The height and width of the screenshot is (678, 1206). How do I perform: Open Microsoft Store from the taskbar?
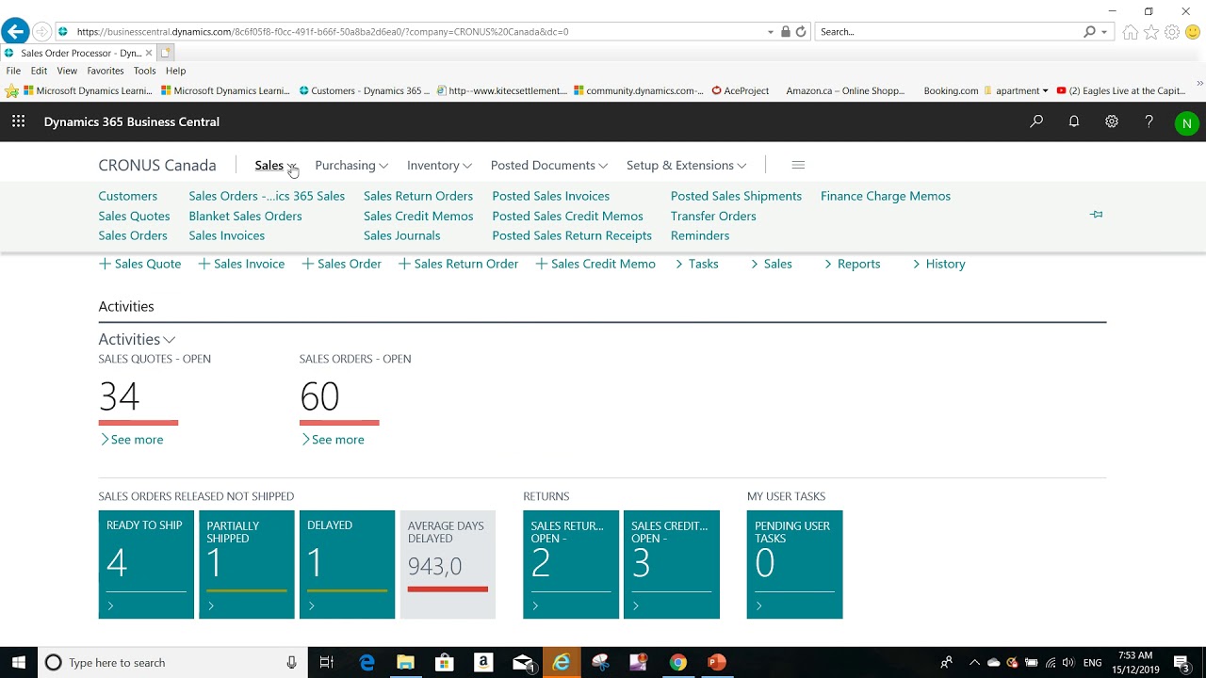(x=444, y=663)
